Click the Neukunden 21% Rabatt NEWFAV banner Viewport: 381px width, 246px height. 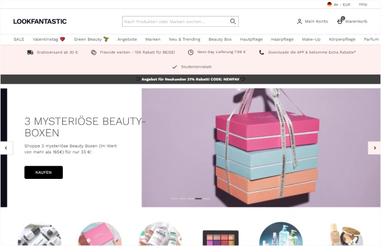(190, 79)
